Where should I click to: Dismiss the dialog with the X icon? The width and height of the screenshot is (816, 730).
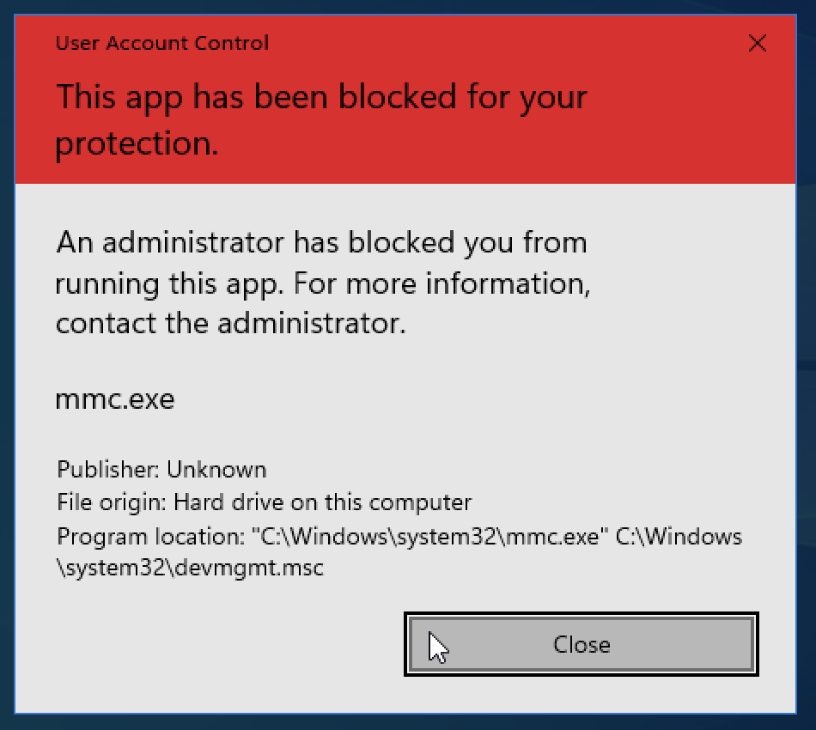(x=757, y=43)
